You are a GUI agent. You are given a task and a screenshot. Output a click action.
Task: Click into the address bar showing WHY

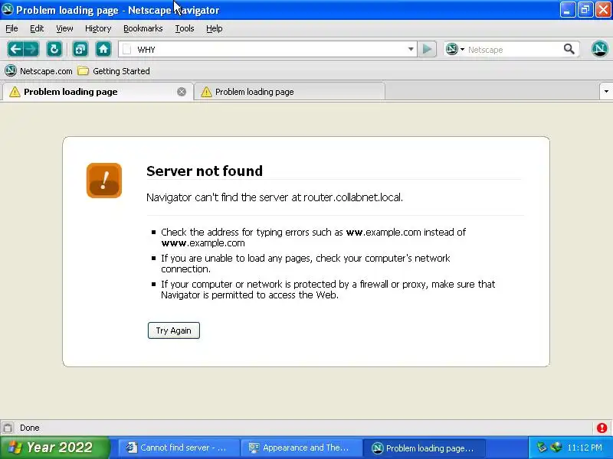267,50
